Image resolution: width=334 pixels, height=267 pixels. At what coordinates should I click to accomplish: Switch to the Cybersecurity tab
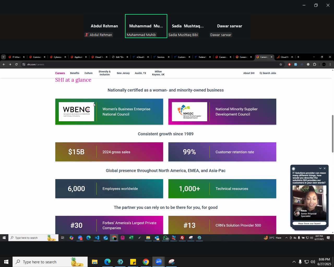[58, 57]
